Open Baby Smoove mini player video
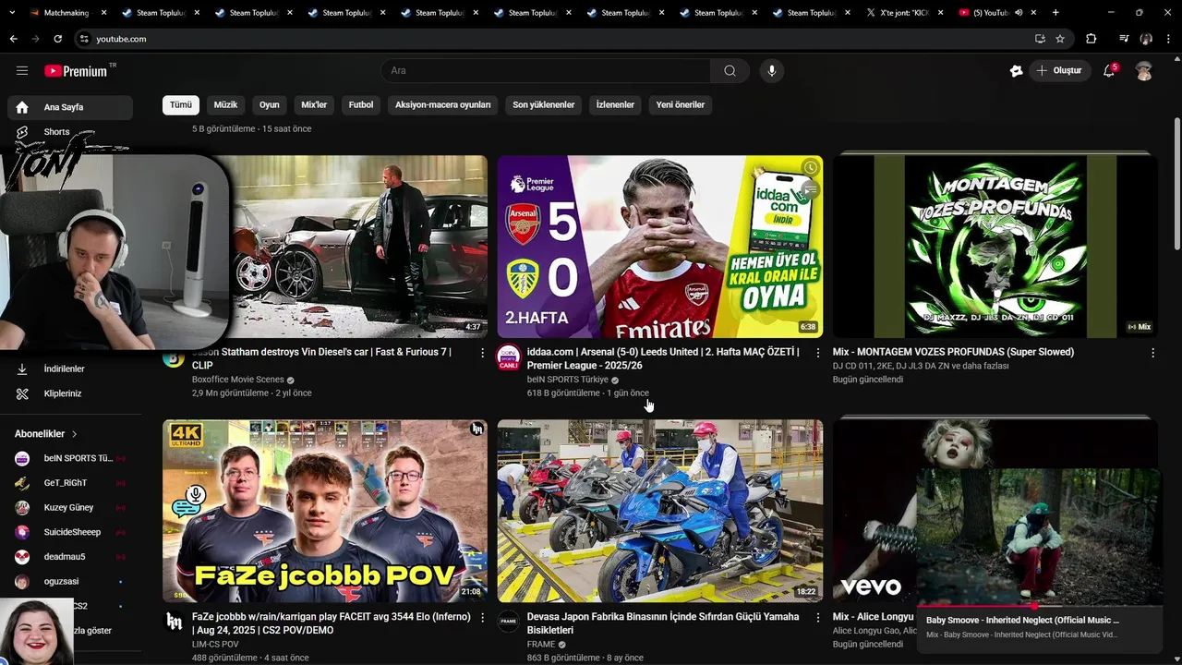Image resolution: width=1182 pixels, height=665 pixels. coord(1039,537)
